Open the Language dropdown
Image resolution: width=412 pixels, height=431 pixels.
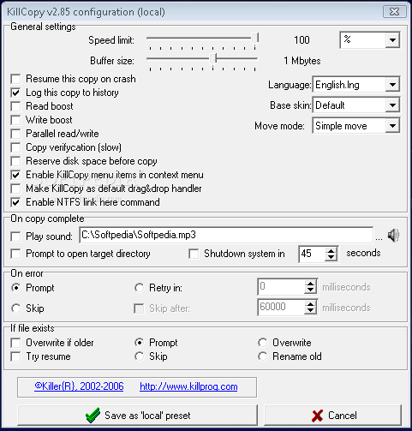[392, 85]
